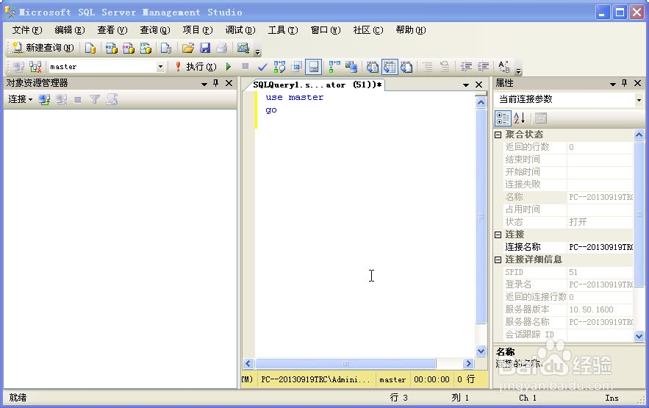Click the Decrease Indent icon
Screen dimensions: 649x408
point(466,67)
